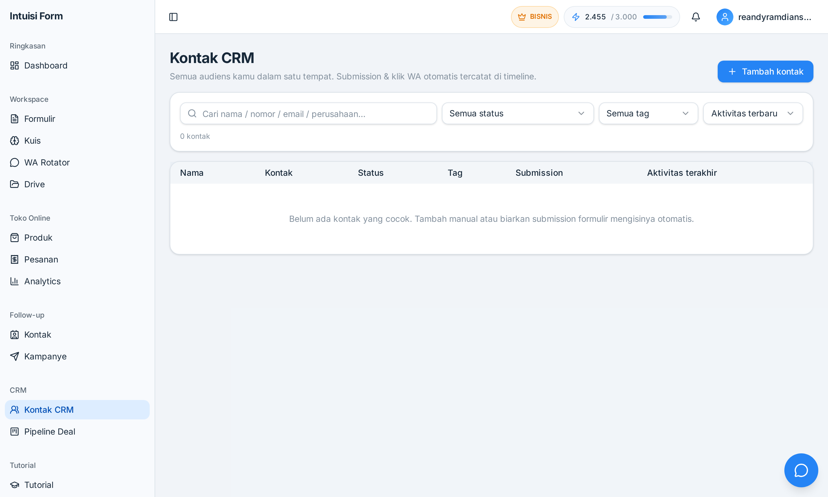Click the Tutorial graduation cap icon
This screenshot has height=497, width=828.
coord(15,485)
